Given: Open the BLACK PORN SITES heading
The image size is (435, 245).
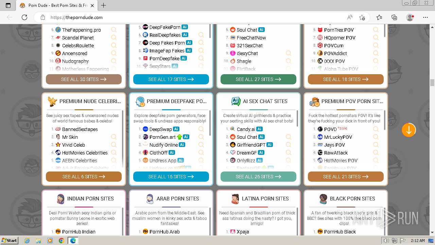Looking at the screenshot, I should tap(352, 199).
